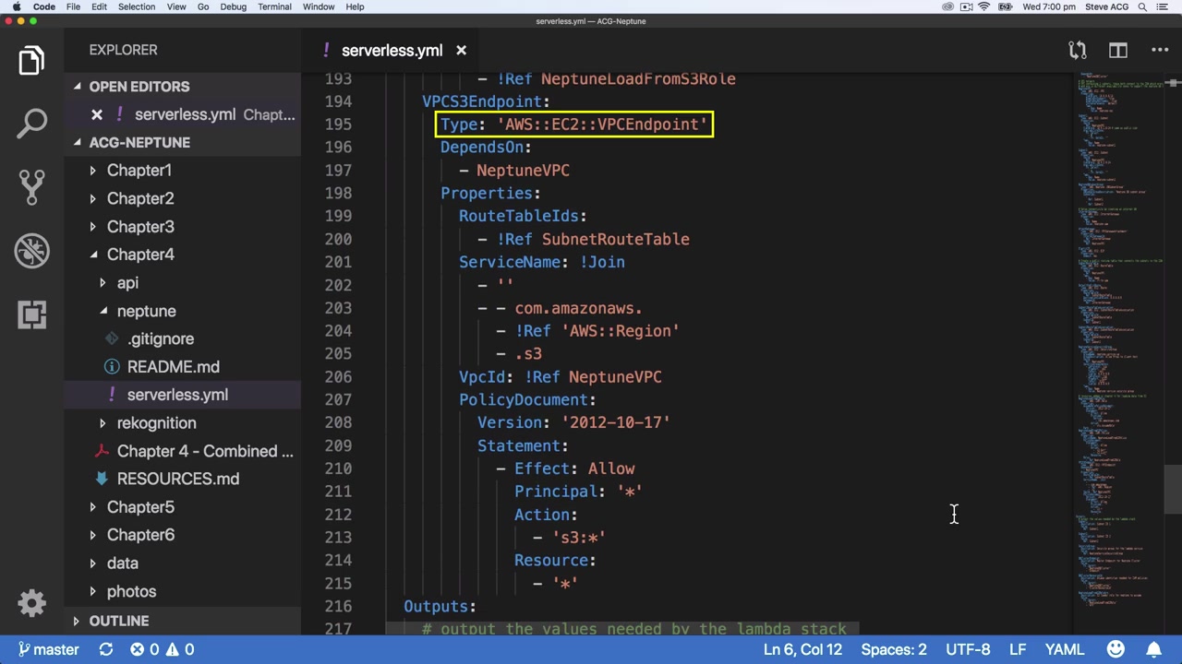
Task: Close the serverless.yml editor tab
Action: click(461, 51)
